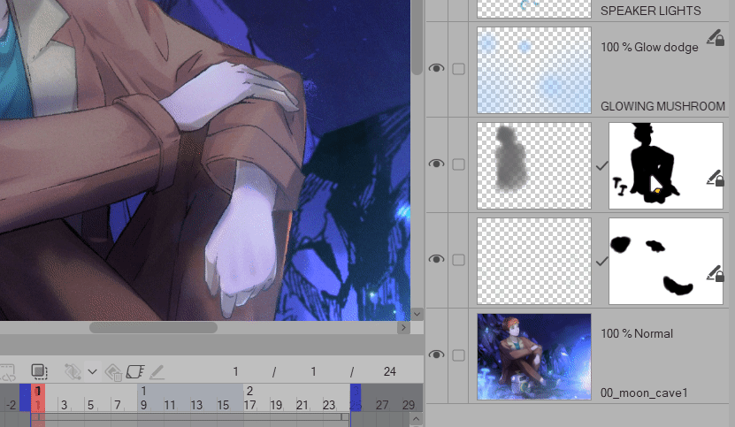Jump to frame 13 on timeline ruler
This screenshot has width=735, height=427.
(x=196, y=405)
